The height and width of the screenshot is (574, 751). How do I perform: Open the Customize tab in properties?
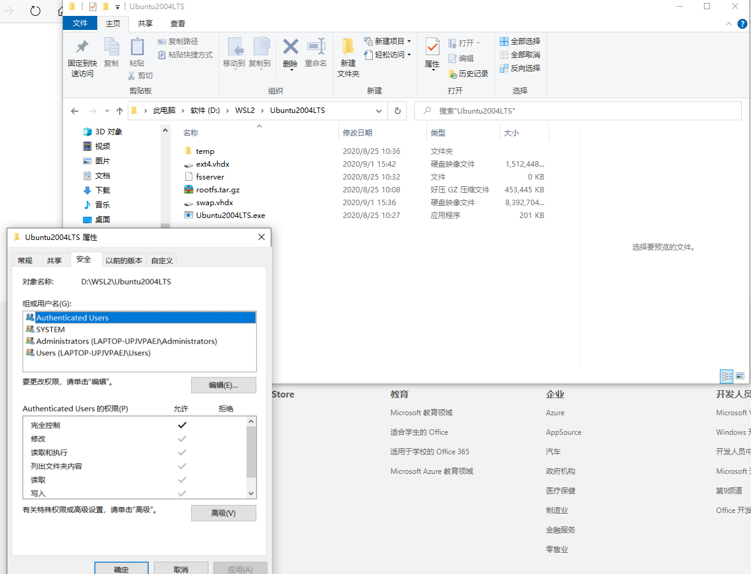tap(162, 261)
